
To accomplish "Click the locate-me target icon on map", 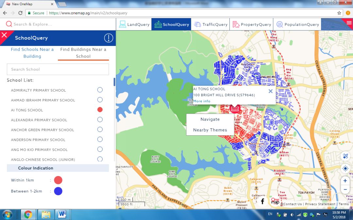I will [x=345, y=168].
